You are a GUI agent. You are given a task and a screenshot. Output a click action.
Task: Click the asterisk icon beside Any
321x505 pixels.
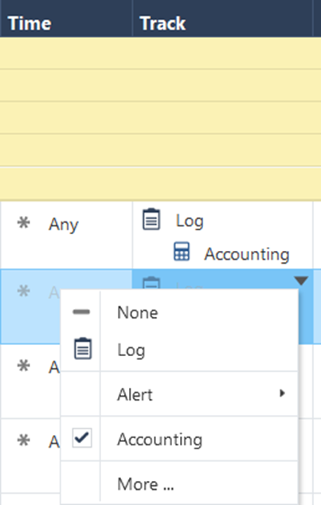point(24,222)
